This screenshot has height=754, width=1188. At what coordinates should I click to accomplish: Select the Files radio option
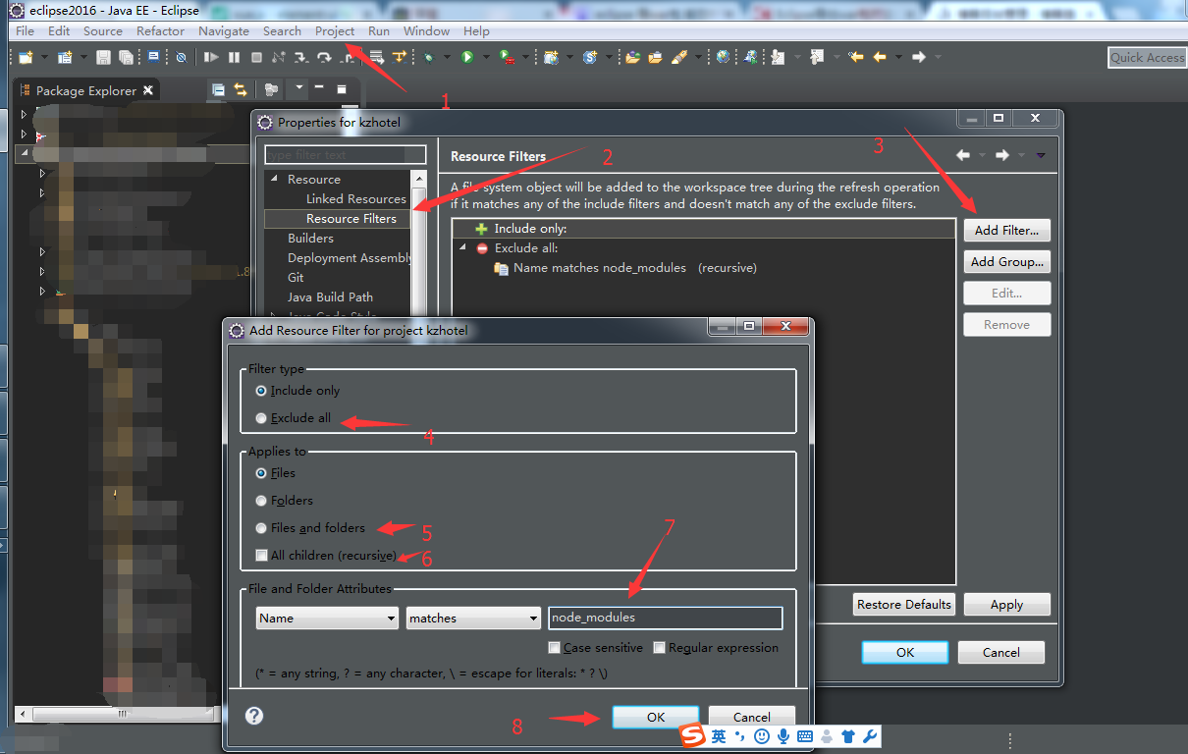tap(260, 473)
